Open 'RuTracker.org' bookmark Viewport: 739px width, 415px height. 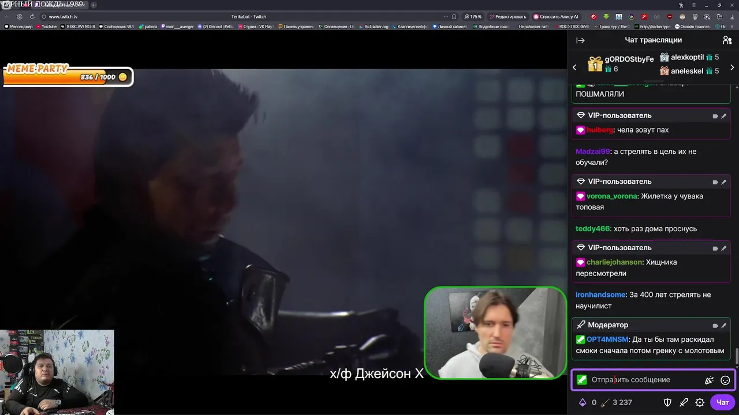coord(374,27)
